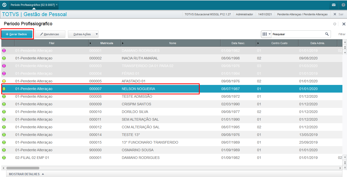Click the green status dot of NELSON NOGUEIRA
Screen dimensions: 347x177
4,89
